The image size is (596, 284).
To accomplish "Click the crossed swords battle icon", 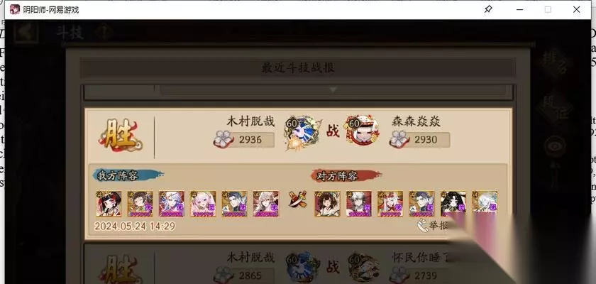I will [x=297, y=200].
